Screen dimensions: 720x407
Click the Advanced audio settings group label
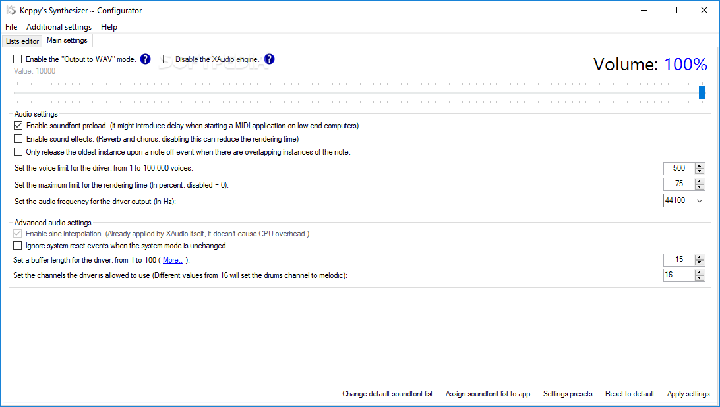click(x=53, y=223)
